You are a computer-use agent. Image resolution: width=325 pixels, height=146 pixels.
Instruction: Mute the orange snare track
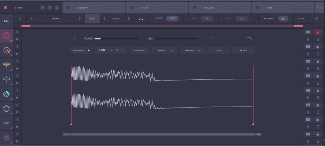tap(17, 54)
